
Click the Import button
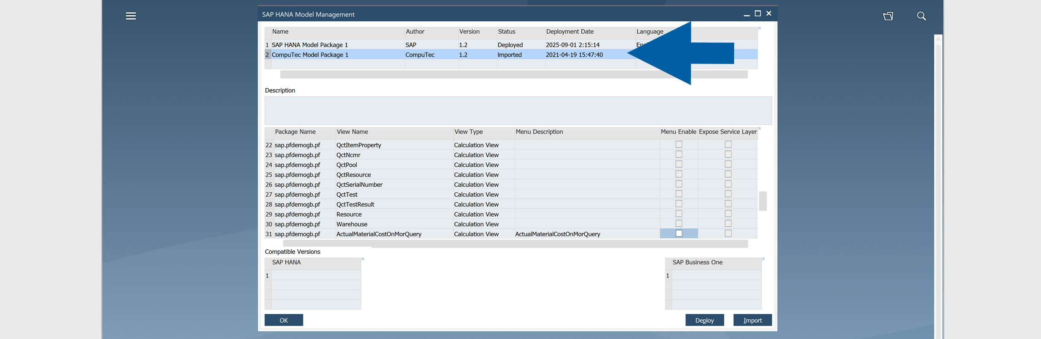click(752, 320)
